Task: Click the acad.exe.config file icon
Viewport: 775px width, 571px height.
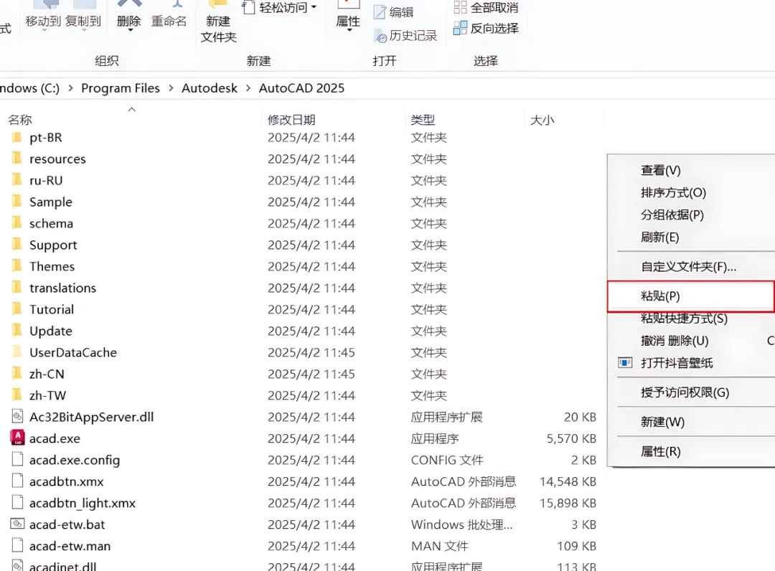Action: point(17,459)
